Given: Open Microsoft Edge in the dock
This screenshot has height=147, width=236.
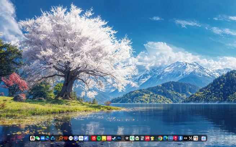Looking at the screenshot, I should [x=165, y=138].
